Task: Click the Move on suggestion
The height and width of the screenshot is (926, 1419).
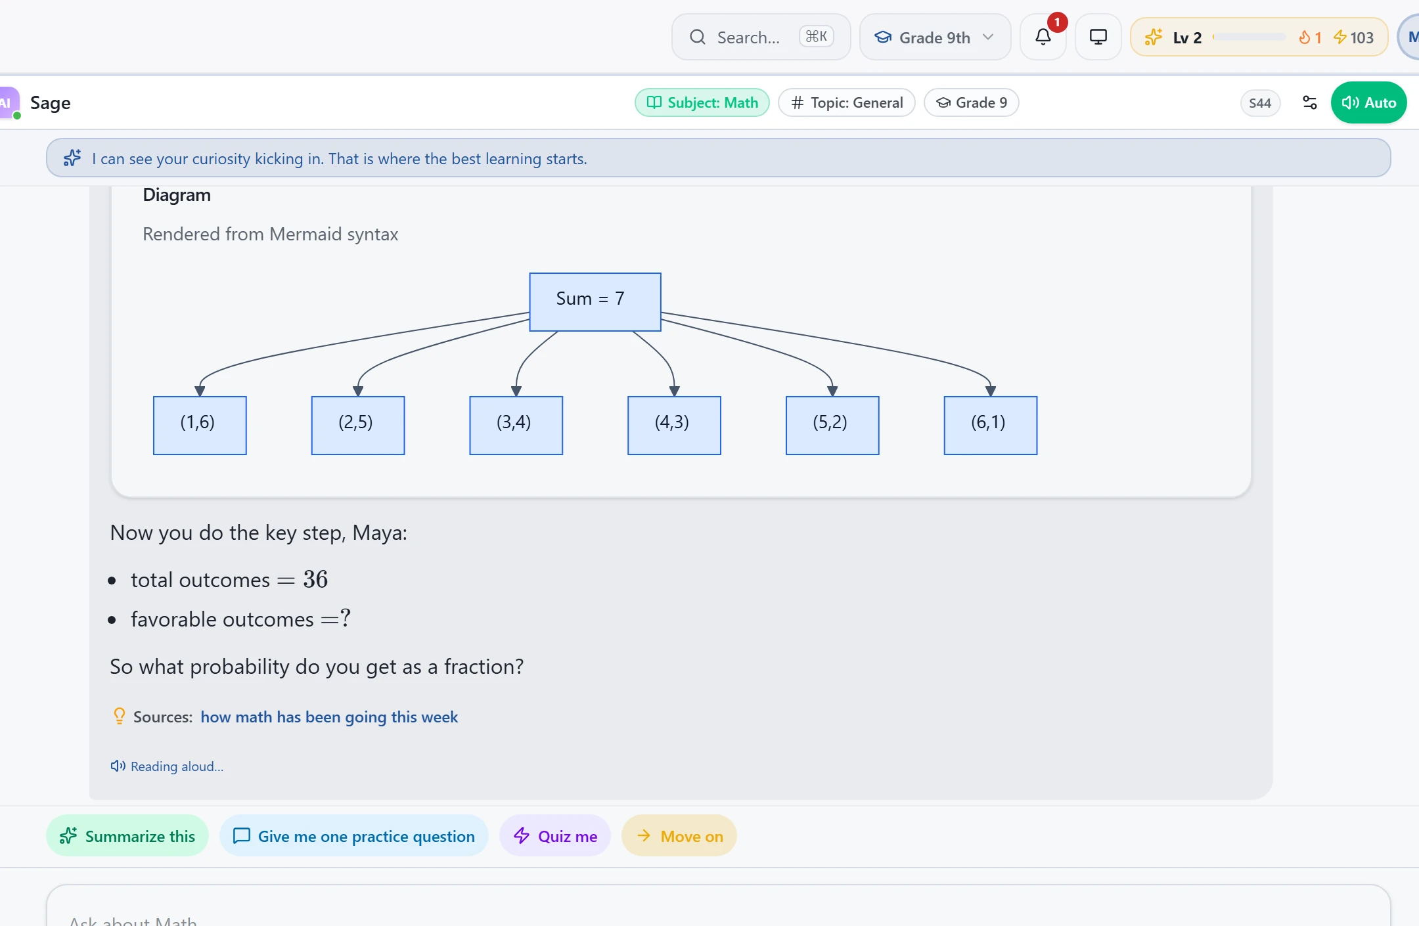Action: click(679, 836)
